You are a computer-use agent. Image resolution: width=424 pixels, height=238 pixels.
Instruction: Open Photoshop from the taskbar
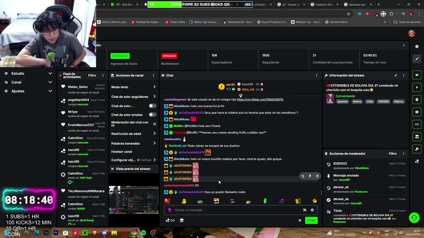(46, 233)
